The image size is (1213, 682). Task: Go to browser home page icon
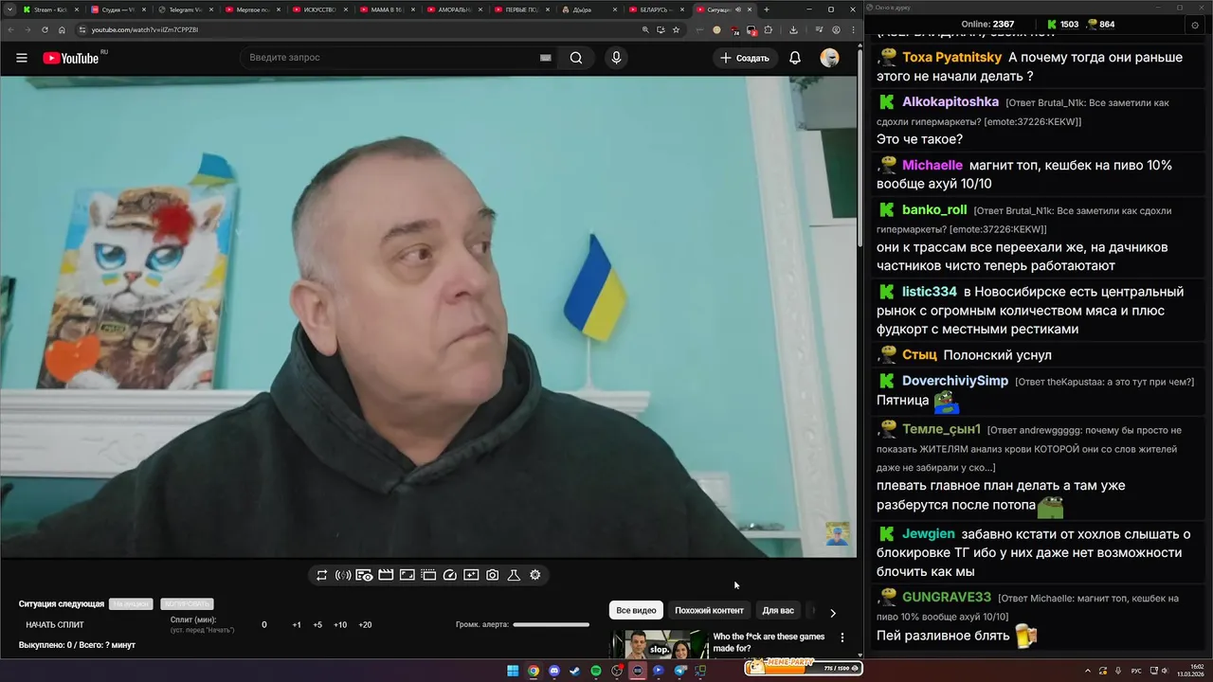[63, 29]
